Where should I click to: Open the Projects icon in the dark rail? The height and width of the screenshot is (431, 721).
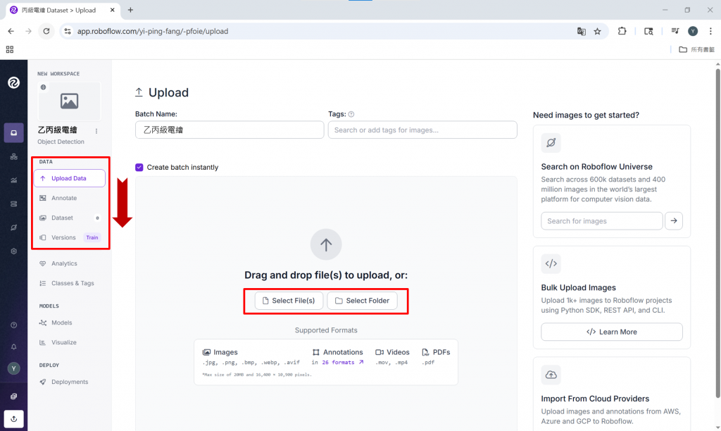14,133
